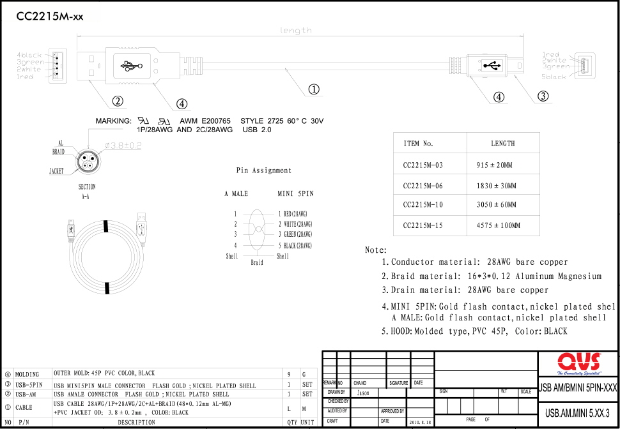620x429 pixels.
Task: Select callout balloon 3 near the mini plug
Action: [x=543, y=96]
